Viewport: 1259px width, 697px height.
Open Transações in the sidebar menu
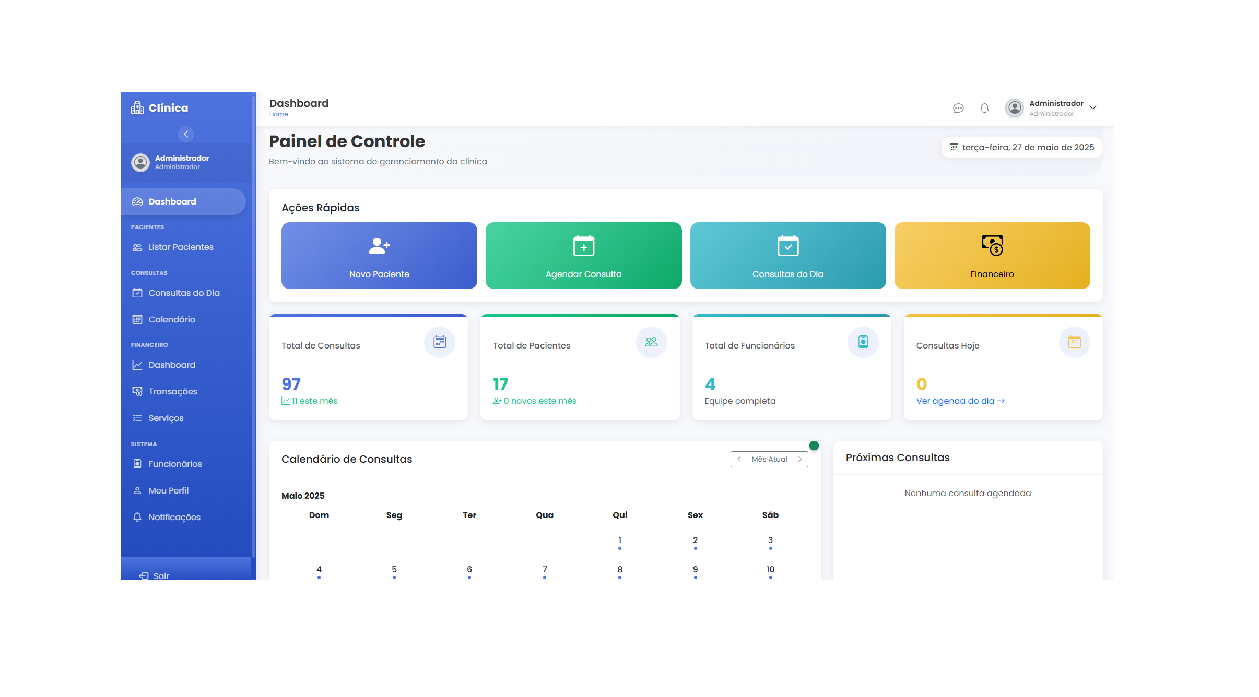(172, 392)
